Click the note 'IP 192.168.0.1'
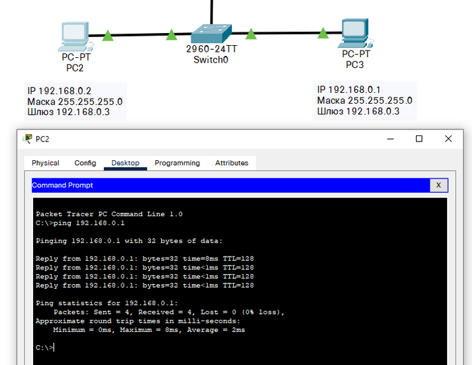The height and width of the screenshot is (365, 472). (x=349, y=90)
